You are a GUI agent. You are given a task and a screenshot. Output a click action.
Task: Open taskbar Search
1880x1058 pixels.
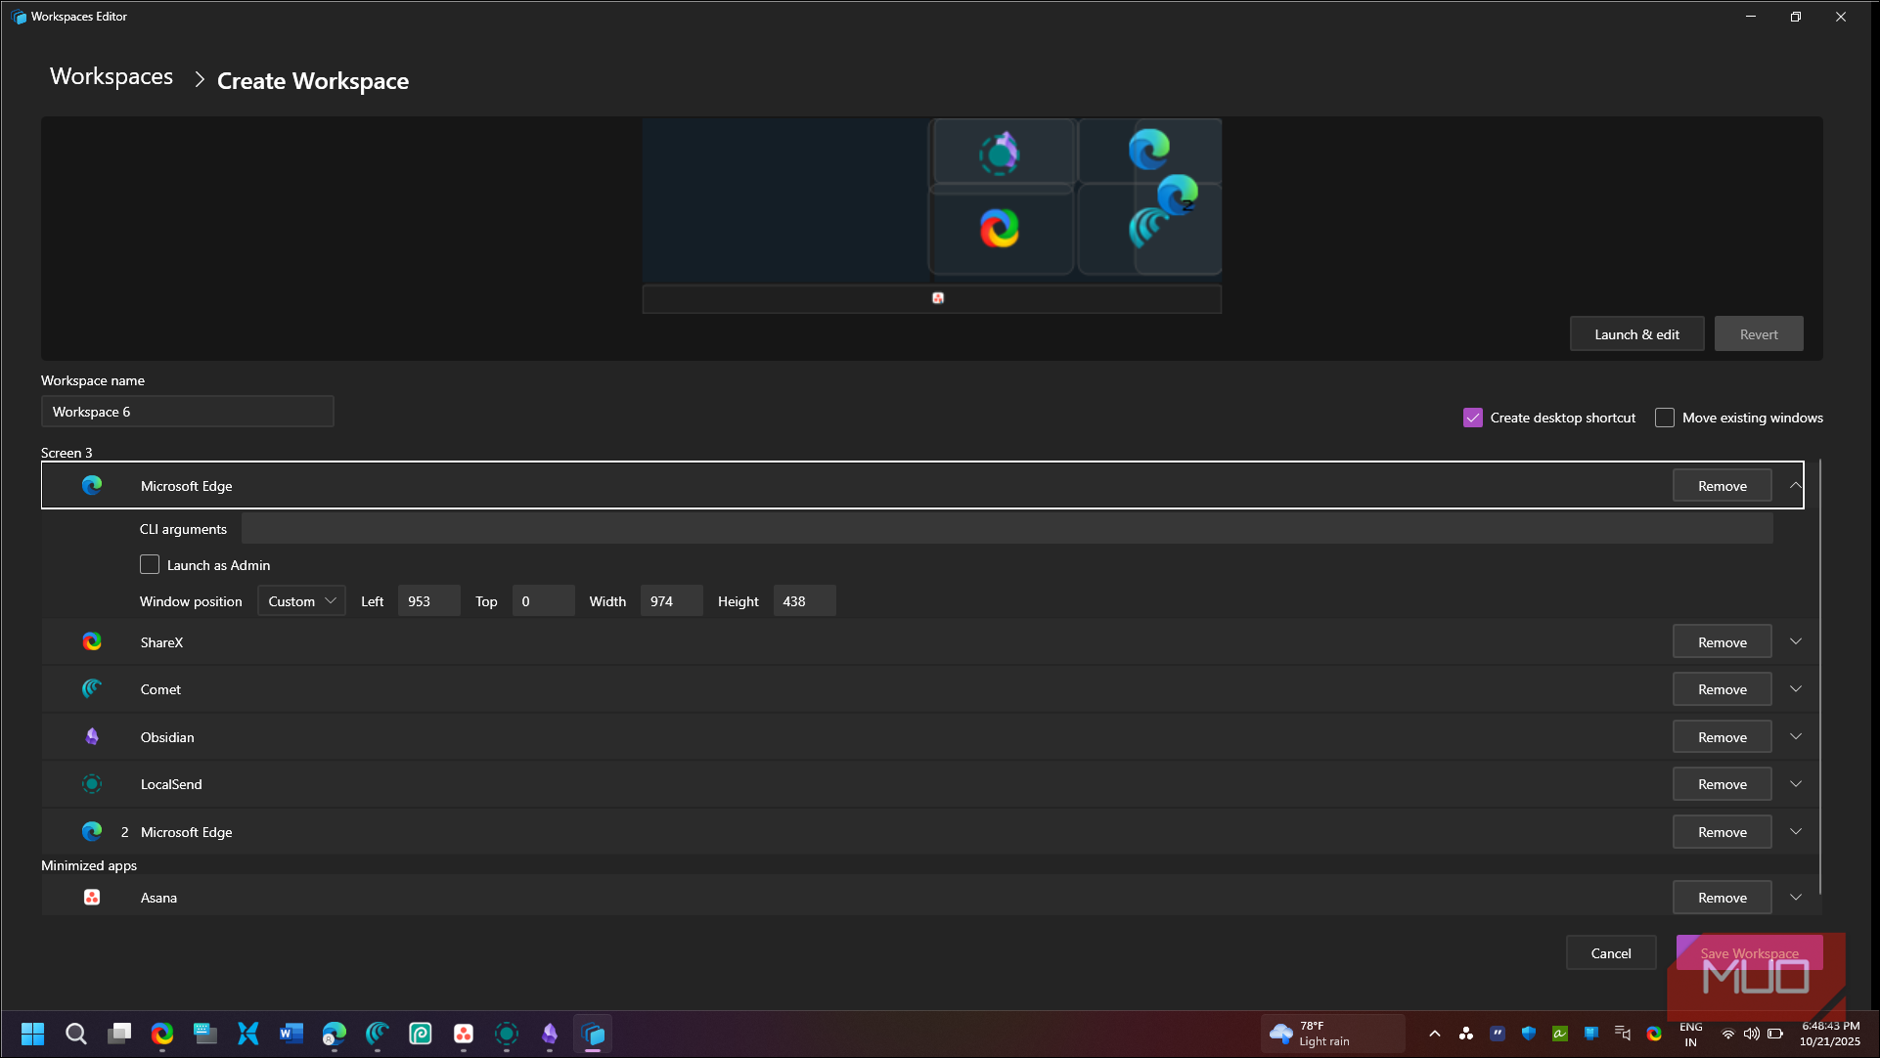coord(76,1033)
